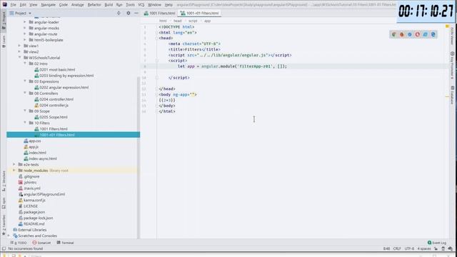Expand the e2e-tests folder
The height and width of the screenshot is (257, 457).
(x=14, y=165)
